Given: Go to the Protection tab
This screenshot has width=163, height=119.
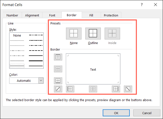Looking at the screenshot, I should click(x=111, y=15).
